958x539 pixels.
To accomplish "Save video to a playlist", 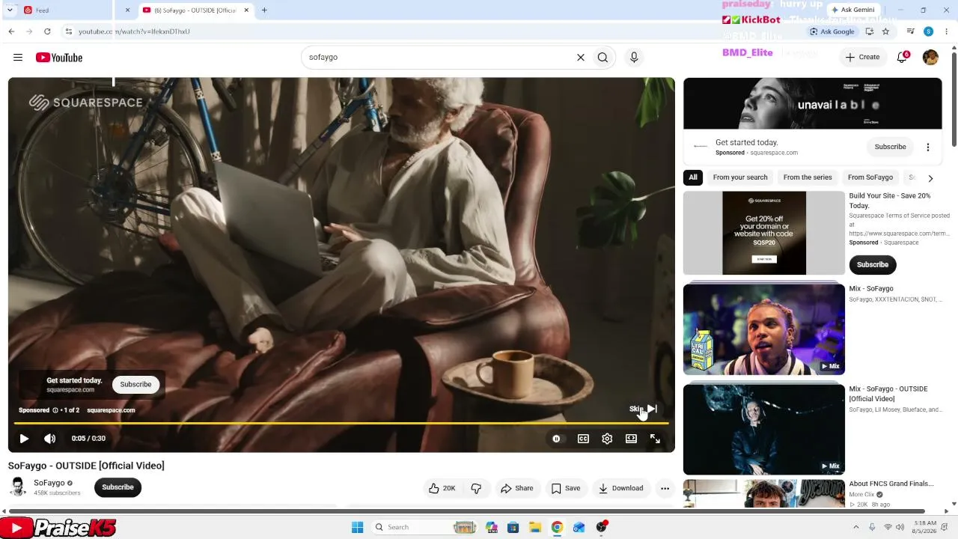I will (566, 488).
